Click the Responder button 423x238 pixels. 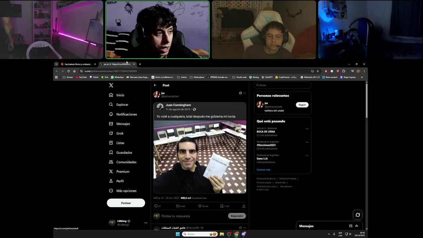[x=237, y=216]
